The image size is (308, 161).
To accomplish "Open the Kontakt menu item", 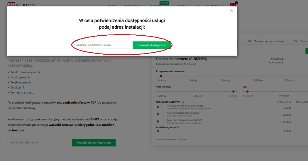I will point(212,6).
